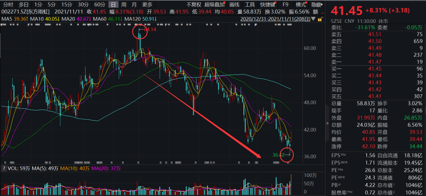Open the 不复权 adjustment dropdown
This screenshot has height=196, width=426.
[194, 5]
